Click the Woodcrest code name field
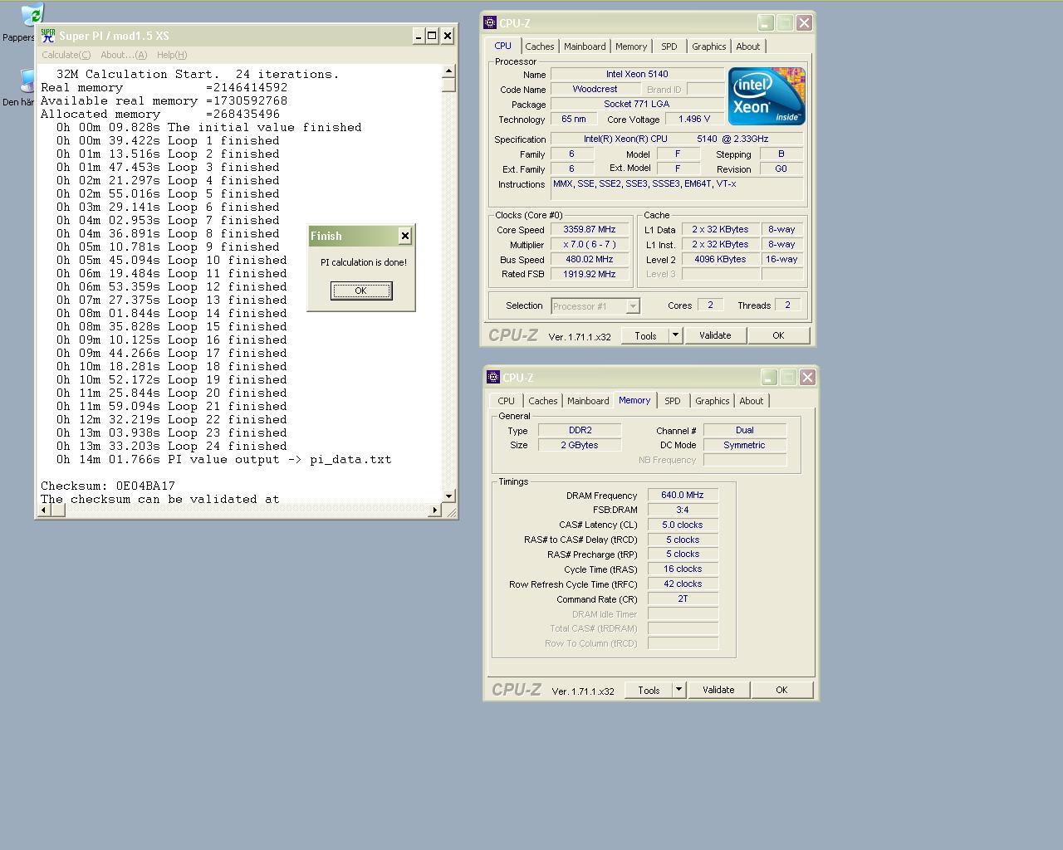The width and height of the screenshot is (1063, 850). 595,89
